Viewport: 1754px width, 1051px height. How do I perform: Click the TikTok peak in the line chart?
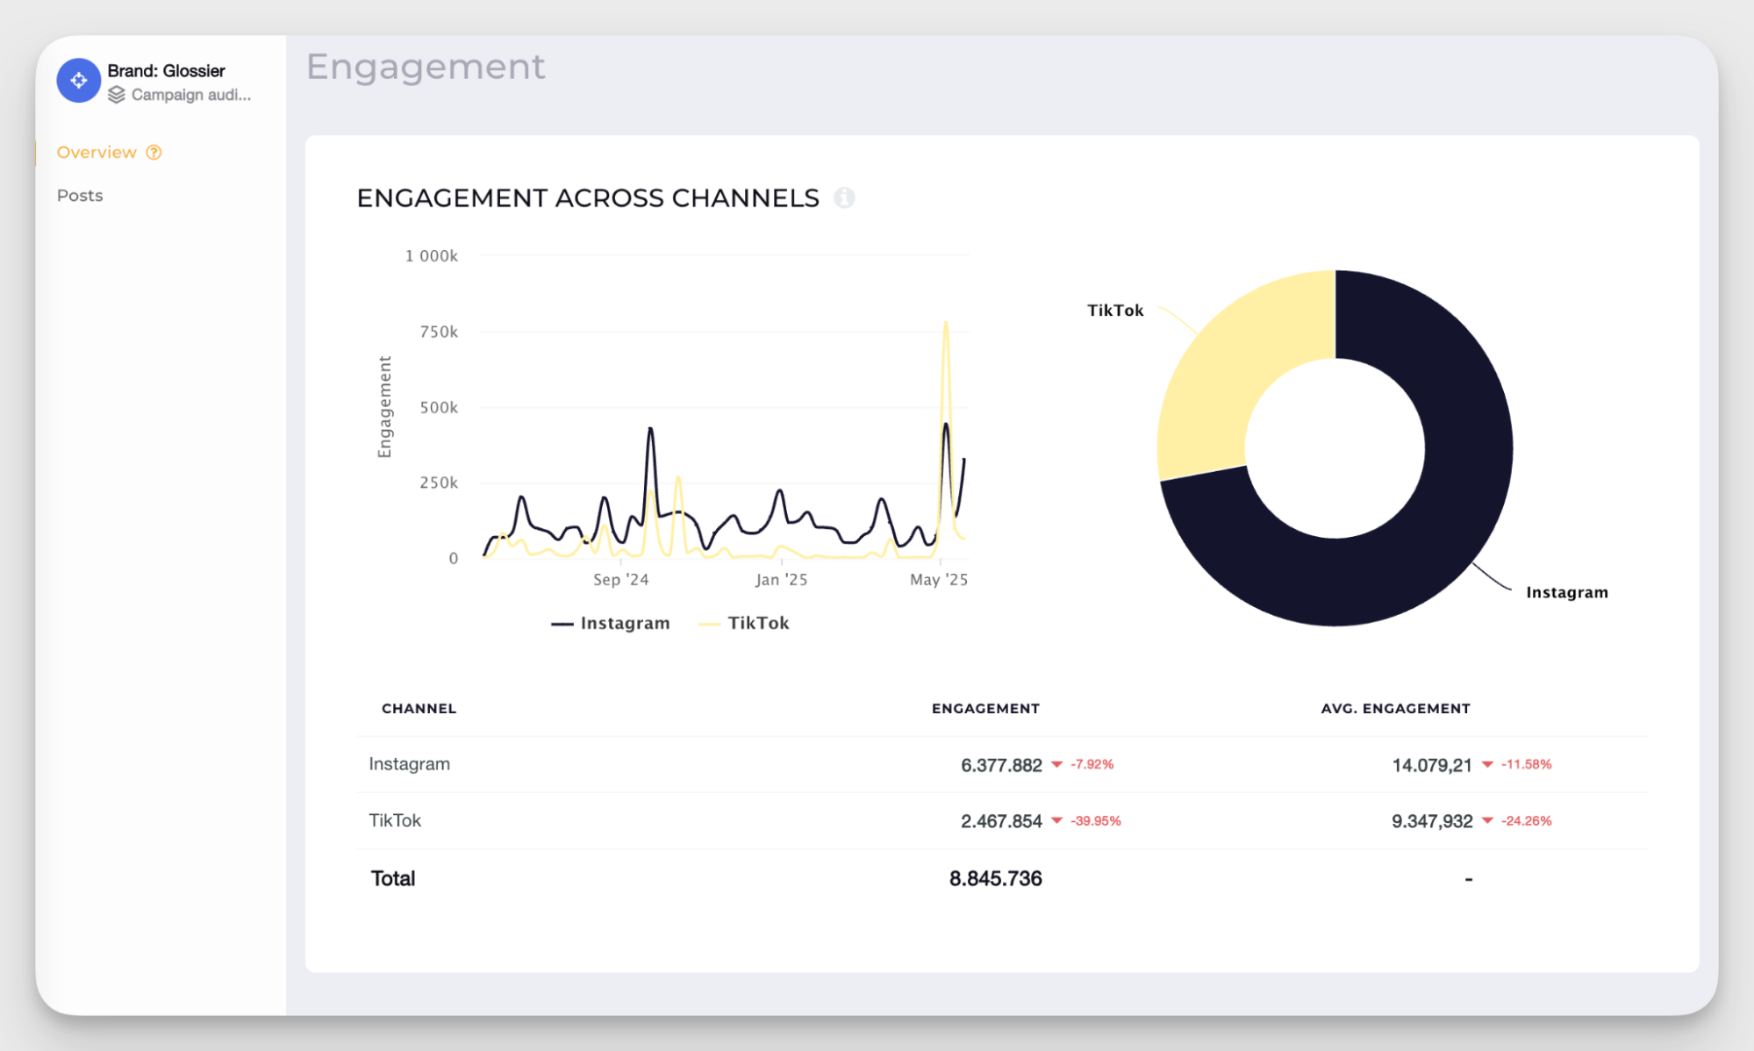(945, 324)
